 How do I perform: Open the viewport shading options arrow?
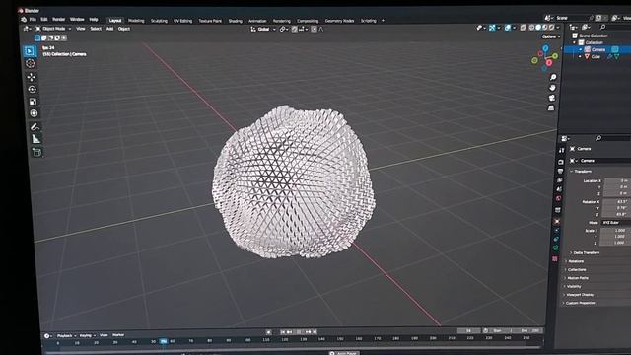point(558,28)
